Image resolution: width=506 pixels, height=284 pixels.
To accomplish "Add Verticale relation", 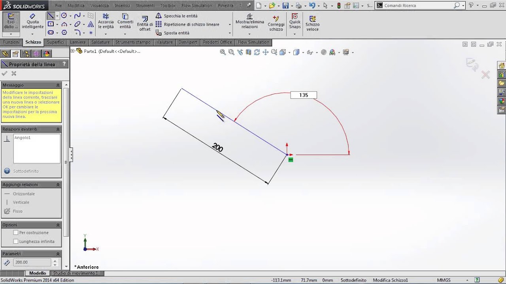I will pyautogui.click(x=17, y=202).
